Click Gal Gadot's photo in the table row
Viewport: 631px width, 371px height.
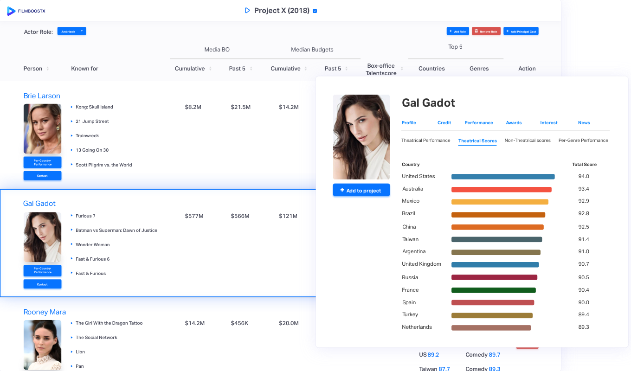(x=42, y=237)
